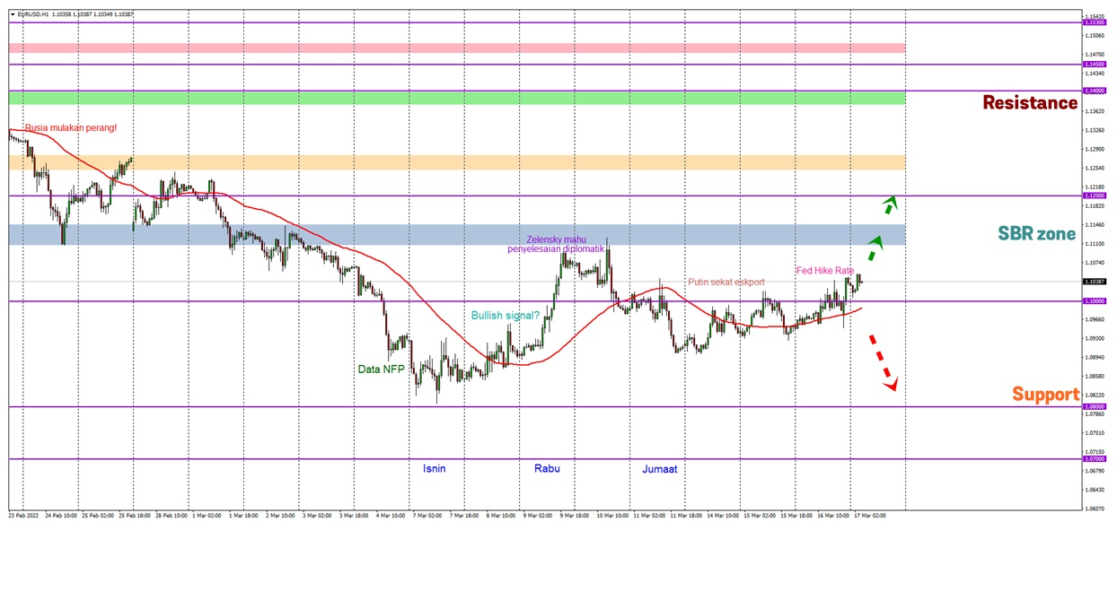The width and height of the screenshot is (1117, 591).
Task: Click the 'Isnin' day label
Action: point(434,468)
